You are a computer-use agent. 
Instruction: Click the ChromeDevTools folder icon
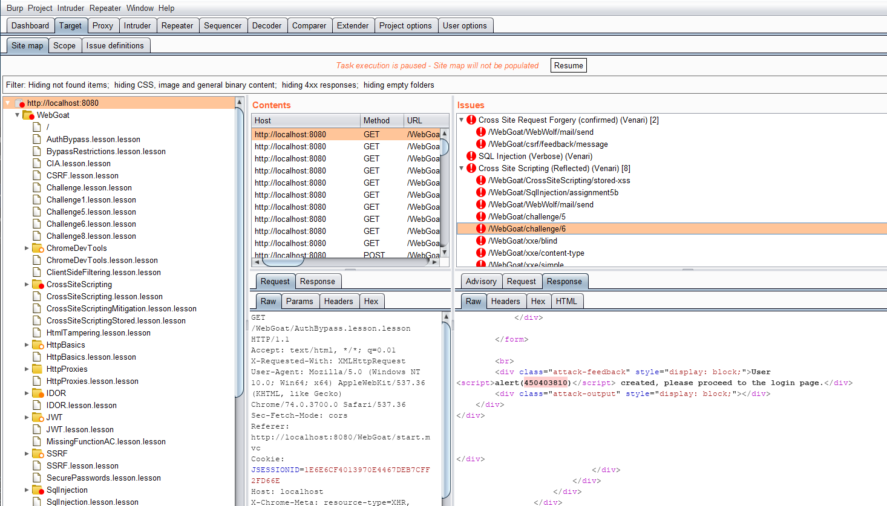click(38, 248)
